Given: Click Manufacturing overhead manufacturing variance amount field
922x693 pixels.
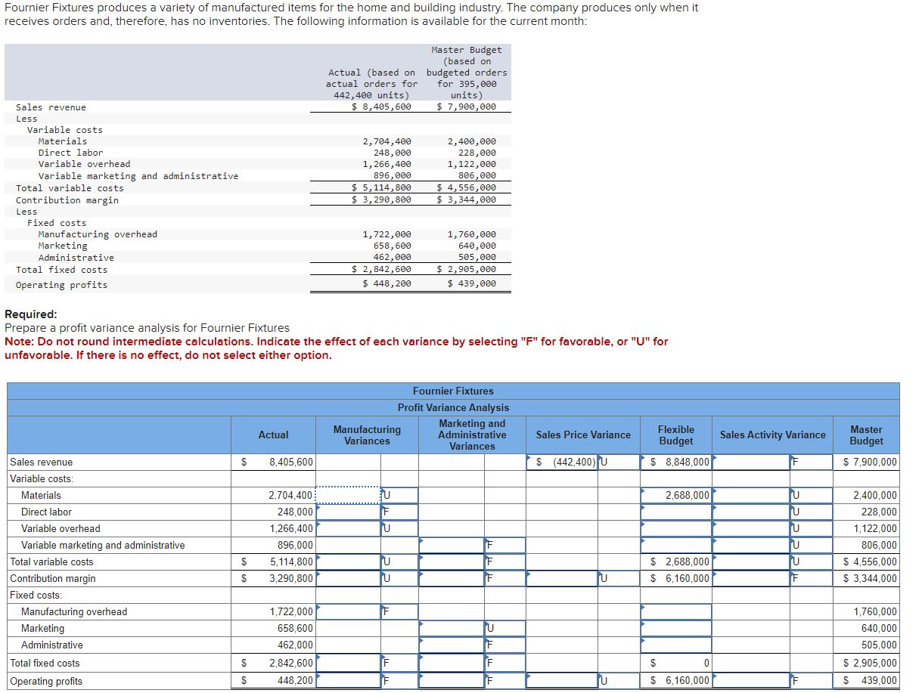Looking at the screenshot, I should tap(348, 612).
